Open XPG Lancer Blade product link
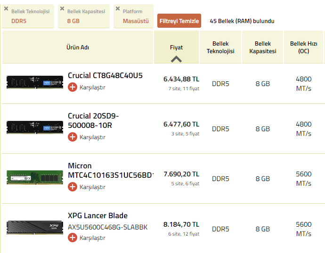This screenshot has height=253, width=325. (97, 215)
